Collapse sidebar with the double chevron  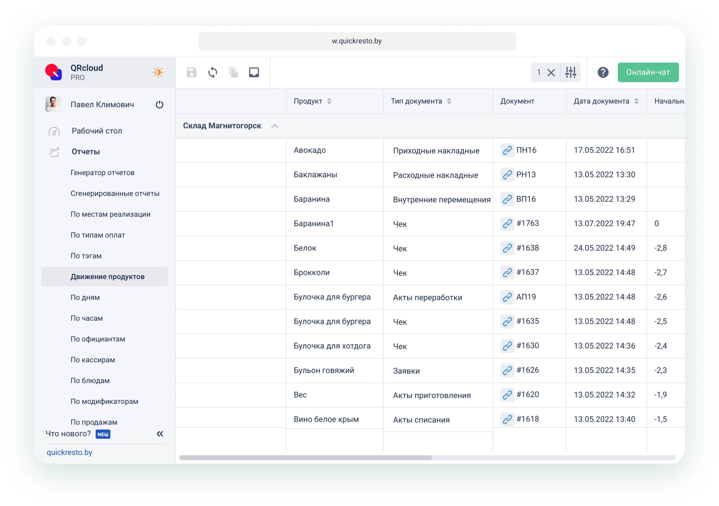click(x=160, y=434)
